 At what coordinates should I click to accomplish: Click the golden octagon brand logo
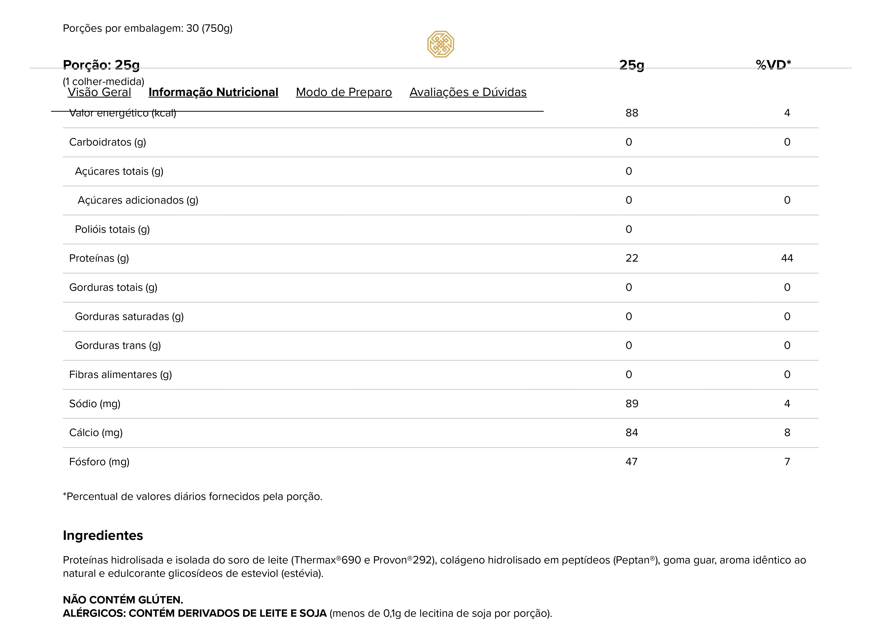click(440, 44)
